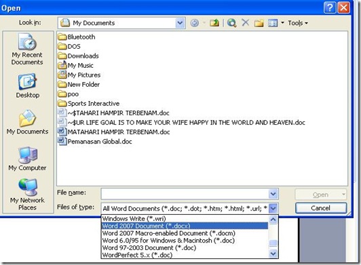Select the Downloads folder

(x=78, y=56)
